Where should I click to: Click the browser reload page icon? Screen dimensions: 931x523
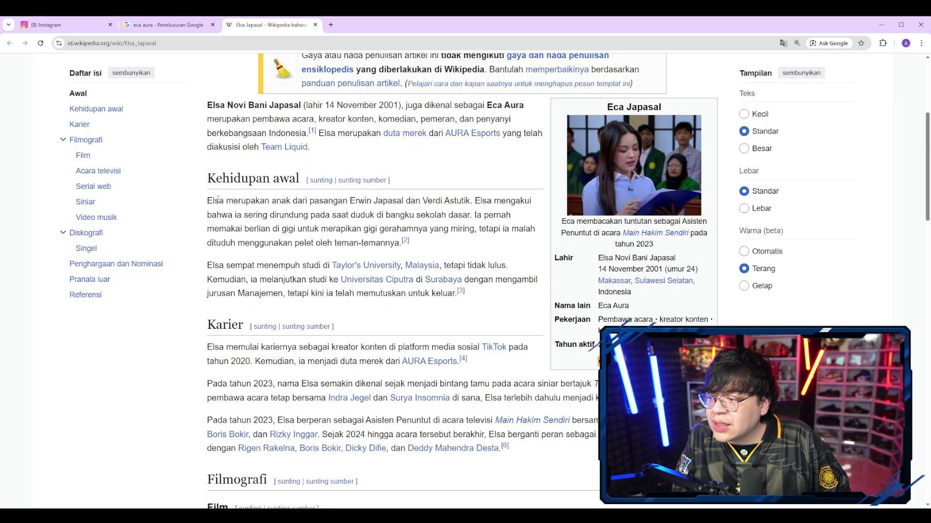(41, 43)
